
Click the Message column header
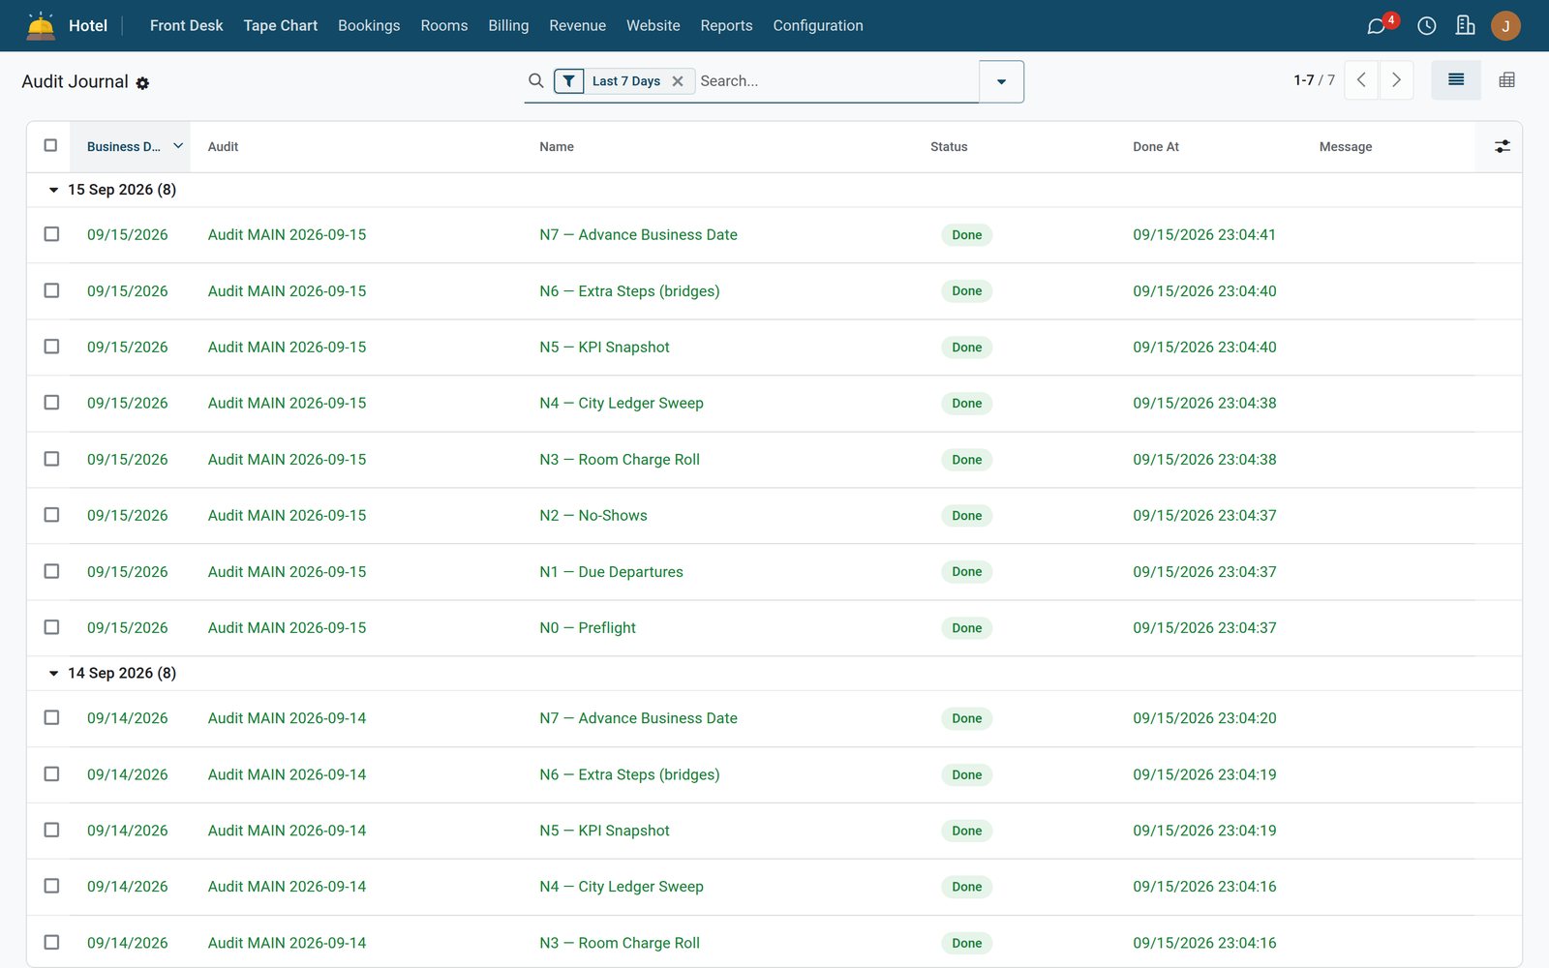1346,147
